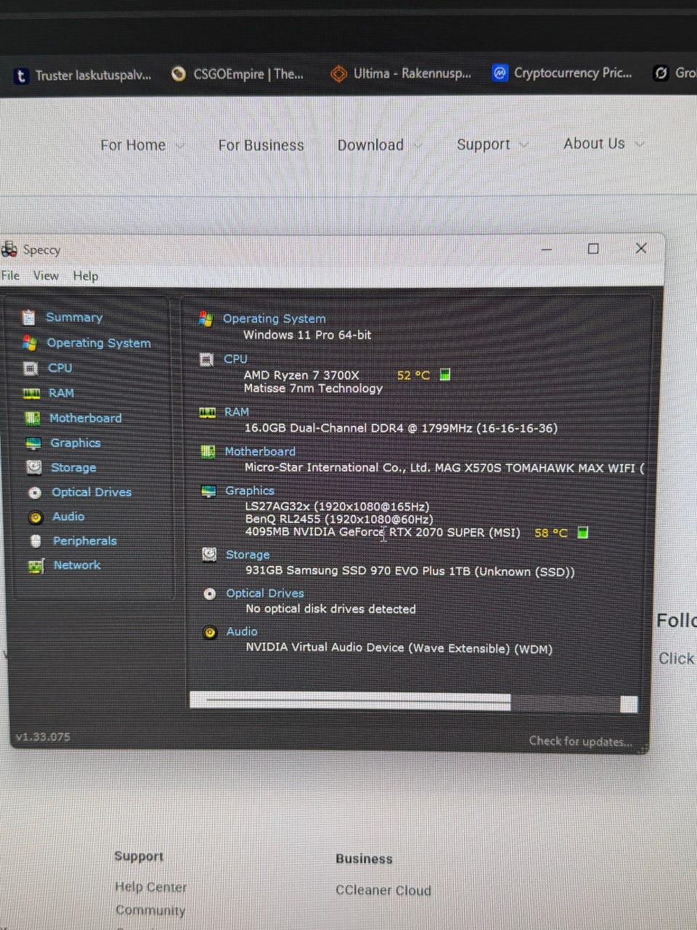The height and width of the screenshot is (930, 697).
Task: Click Help Center link in page footer
Action: 151,887
